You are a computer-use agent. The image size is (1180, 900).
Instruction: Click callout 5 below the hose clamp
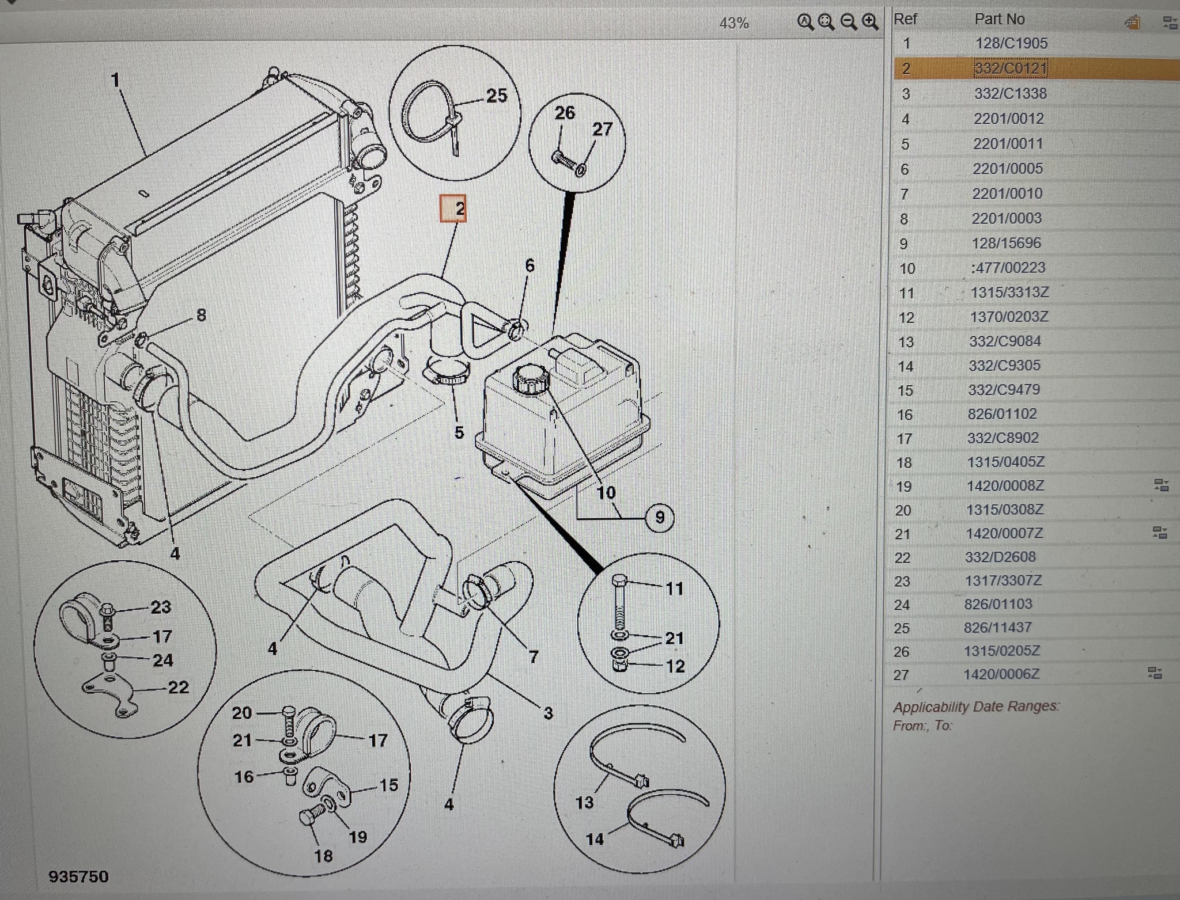[459, 432]
